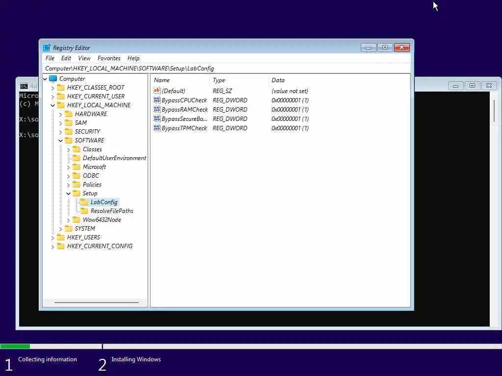This screenshot has height=376, width=502.
Task: Click the SOFTWARE folder icon
Action: point(69,141)
